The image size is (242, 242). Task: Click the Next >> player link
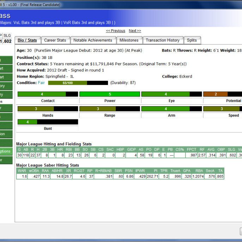click(135, 31)
